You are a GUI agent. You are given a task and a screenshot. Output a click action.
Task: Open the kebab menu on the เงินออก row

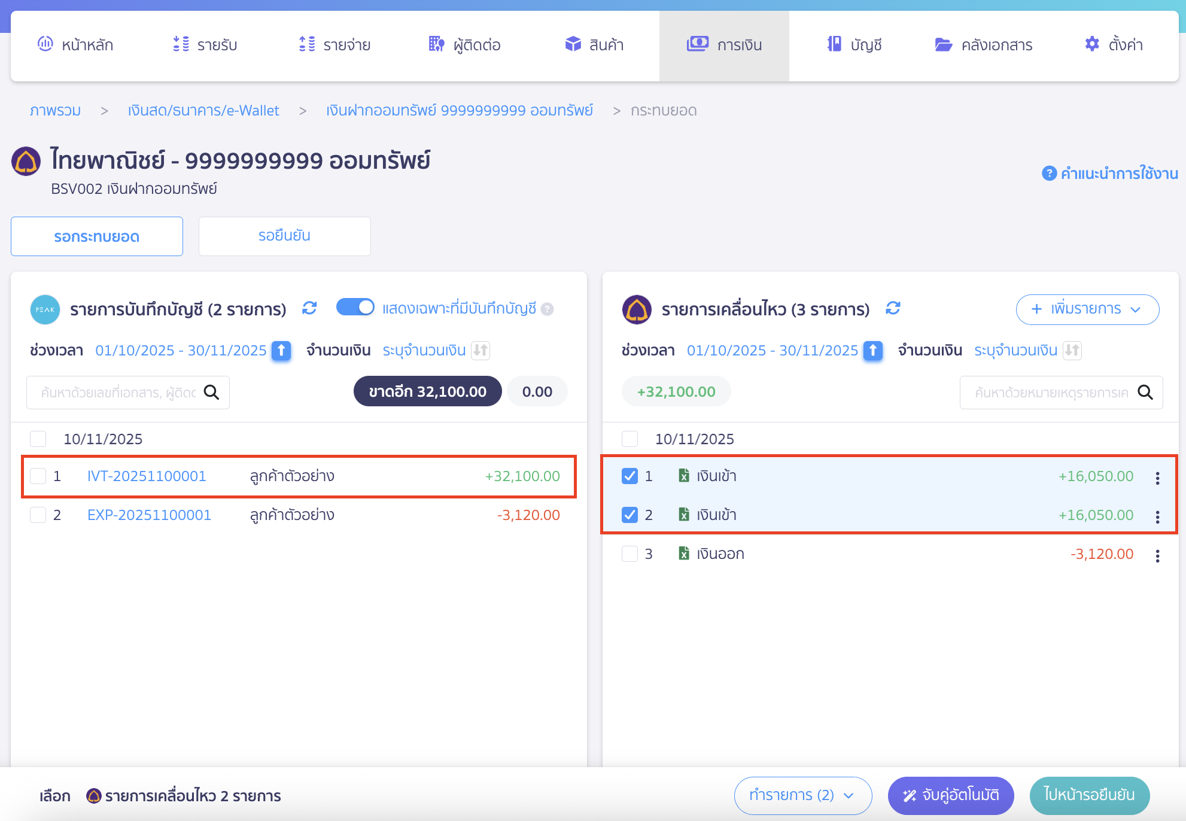(1157, 554)
